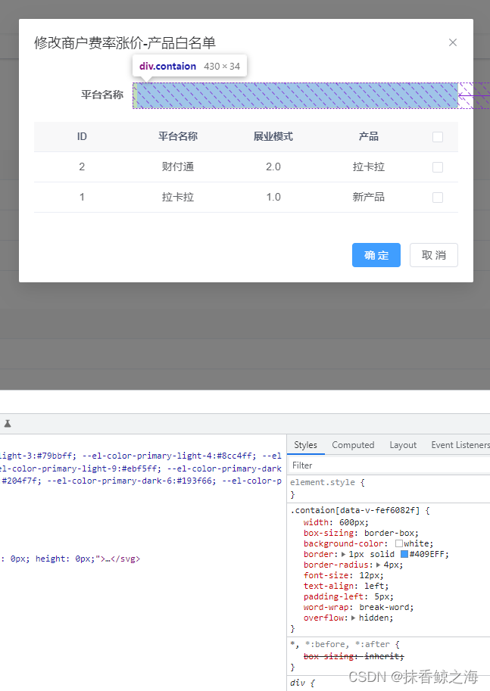Open the #409EFF border color swatch

click(x=404, y=554)
